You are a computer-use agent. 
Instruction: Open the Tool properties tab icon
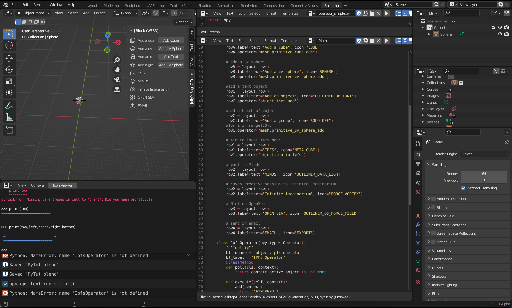[418, 144]
